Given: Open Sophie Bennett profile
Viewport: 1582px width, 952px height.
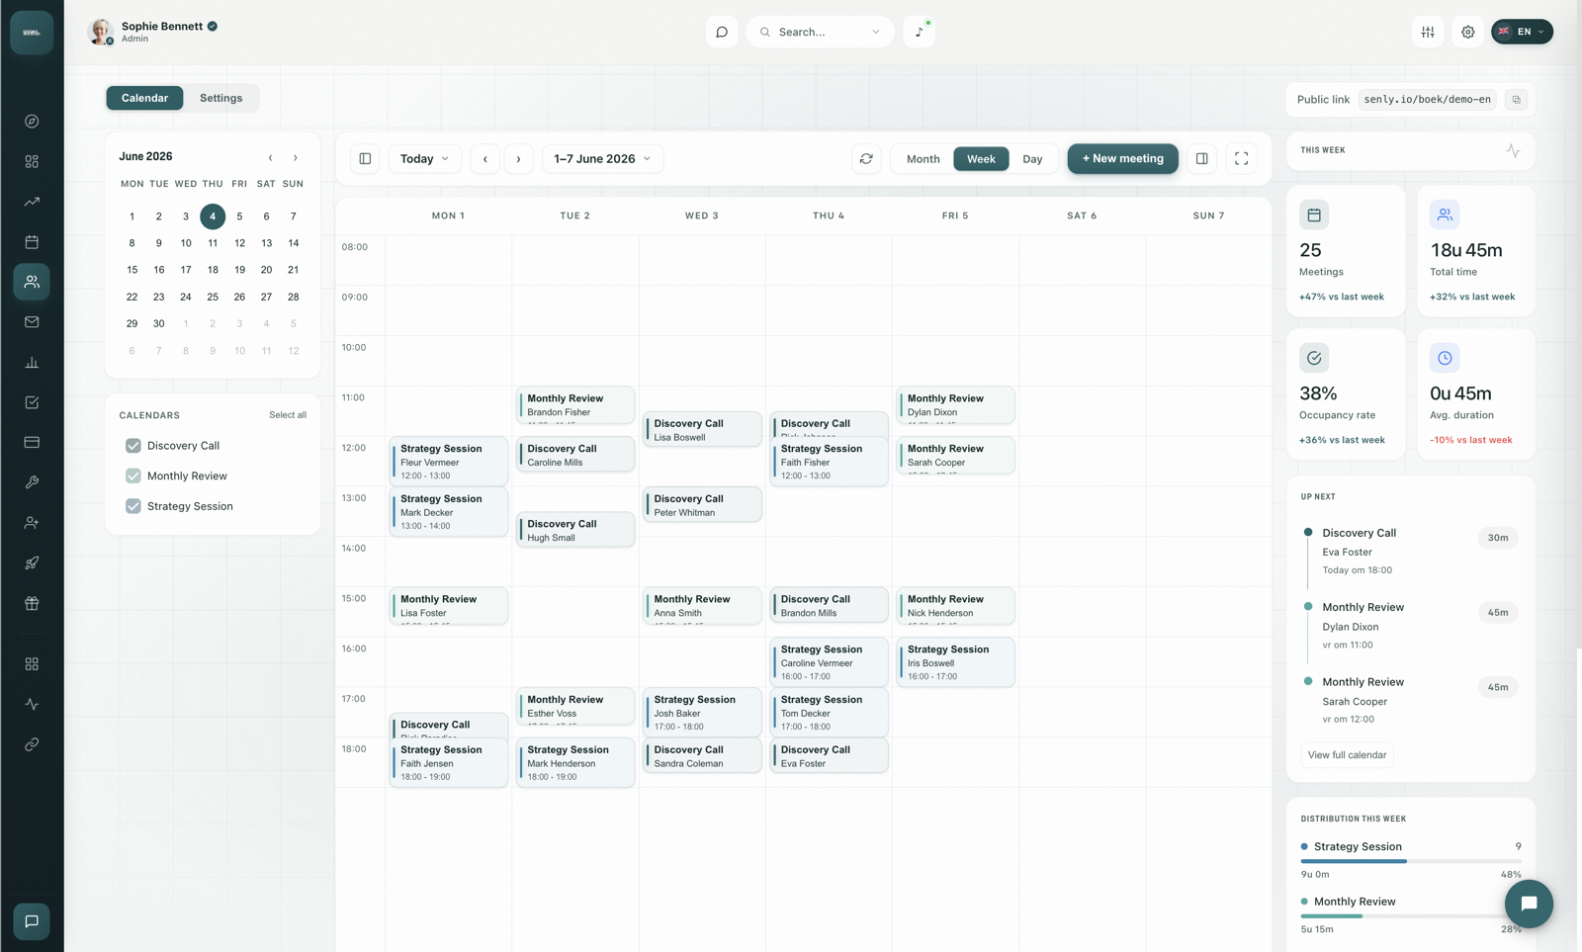Looking at the screenshot, I should (154, 32).
